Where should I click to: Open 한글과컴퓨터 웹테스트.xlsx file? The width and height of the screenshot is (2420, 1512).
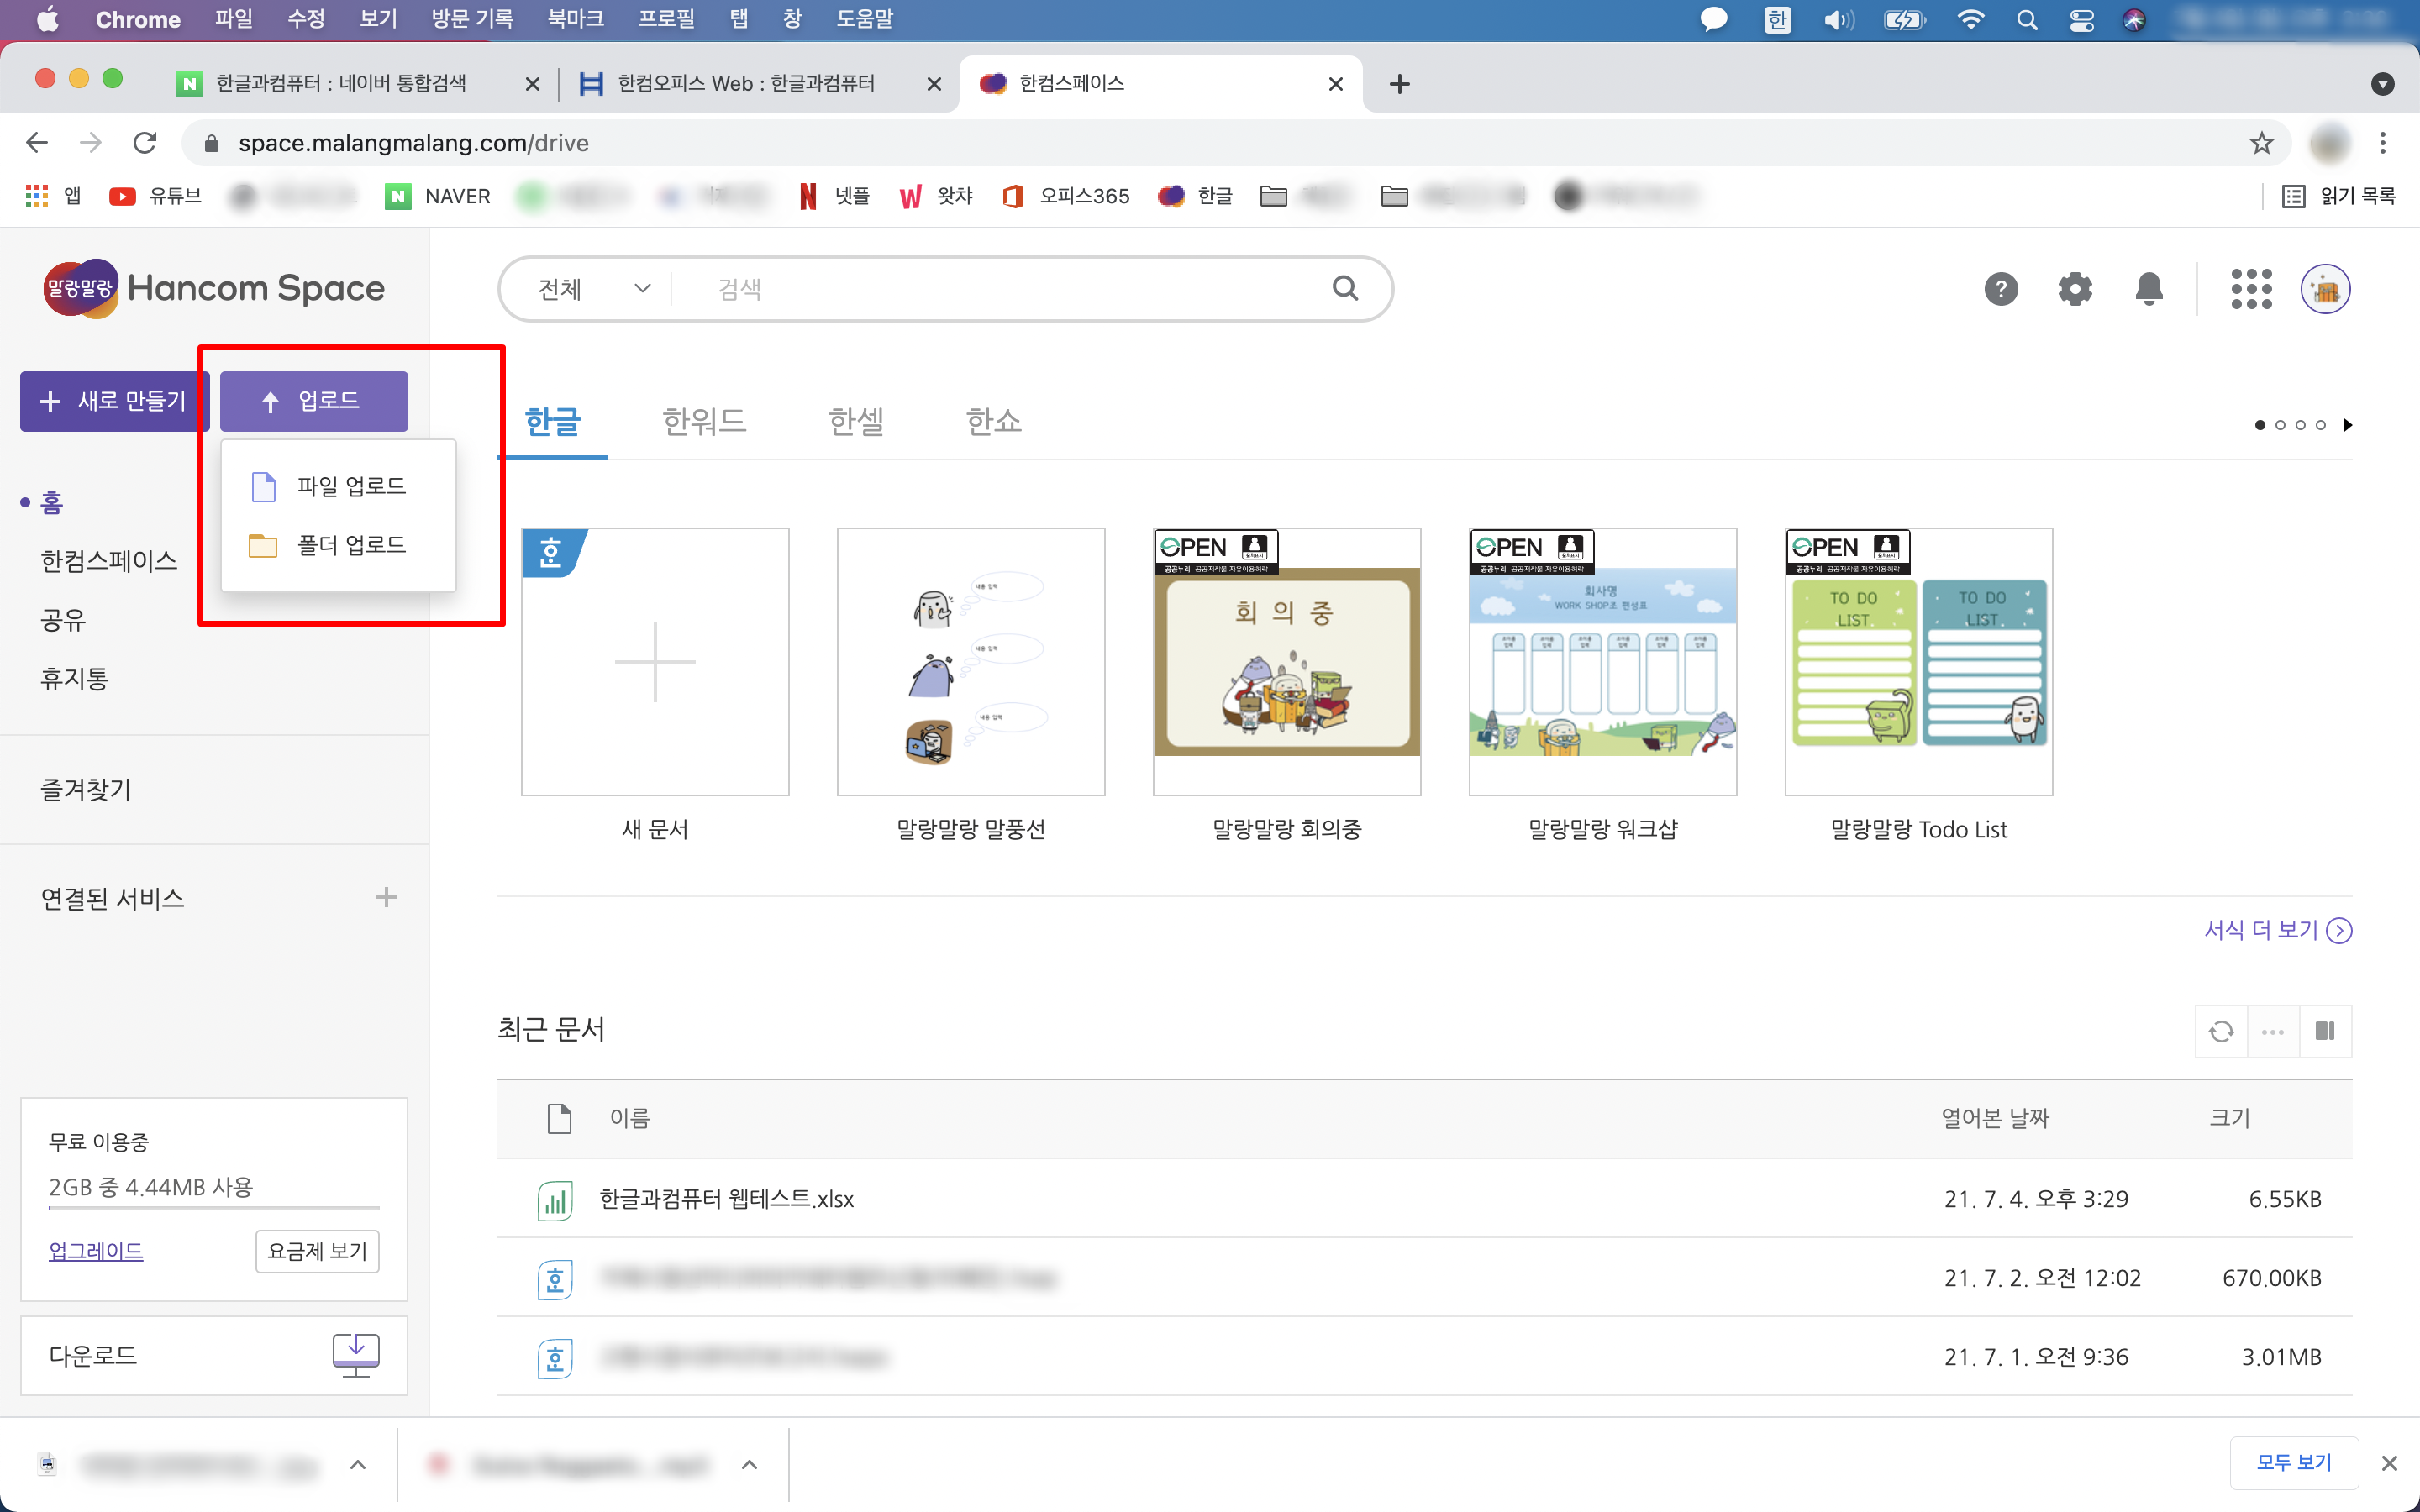point(727,1199)
